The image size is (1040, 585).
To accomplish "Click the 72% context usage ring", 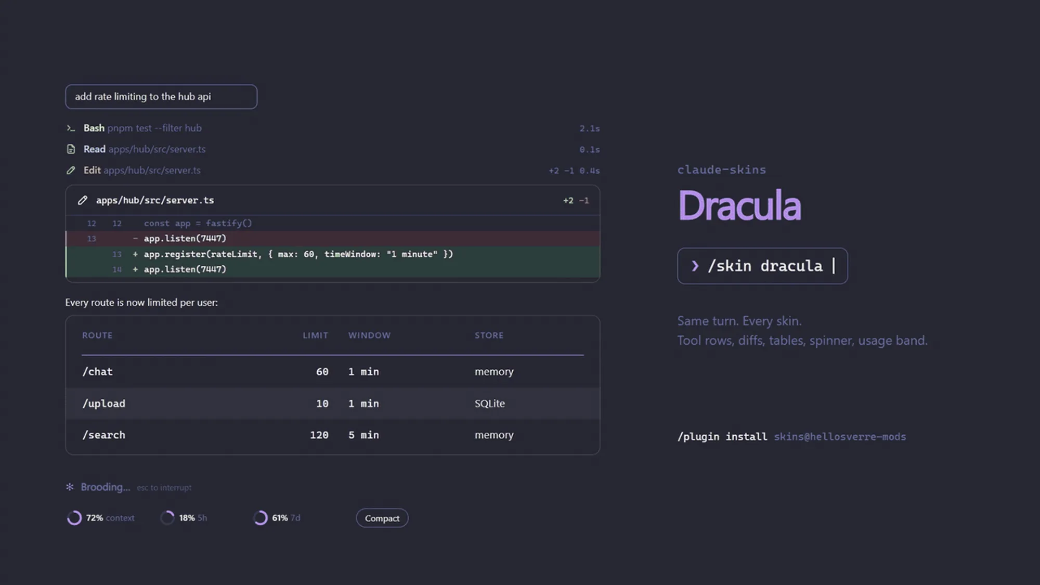I will coord(74,518).
